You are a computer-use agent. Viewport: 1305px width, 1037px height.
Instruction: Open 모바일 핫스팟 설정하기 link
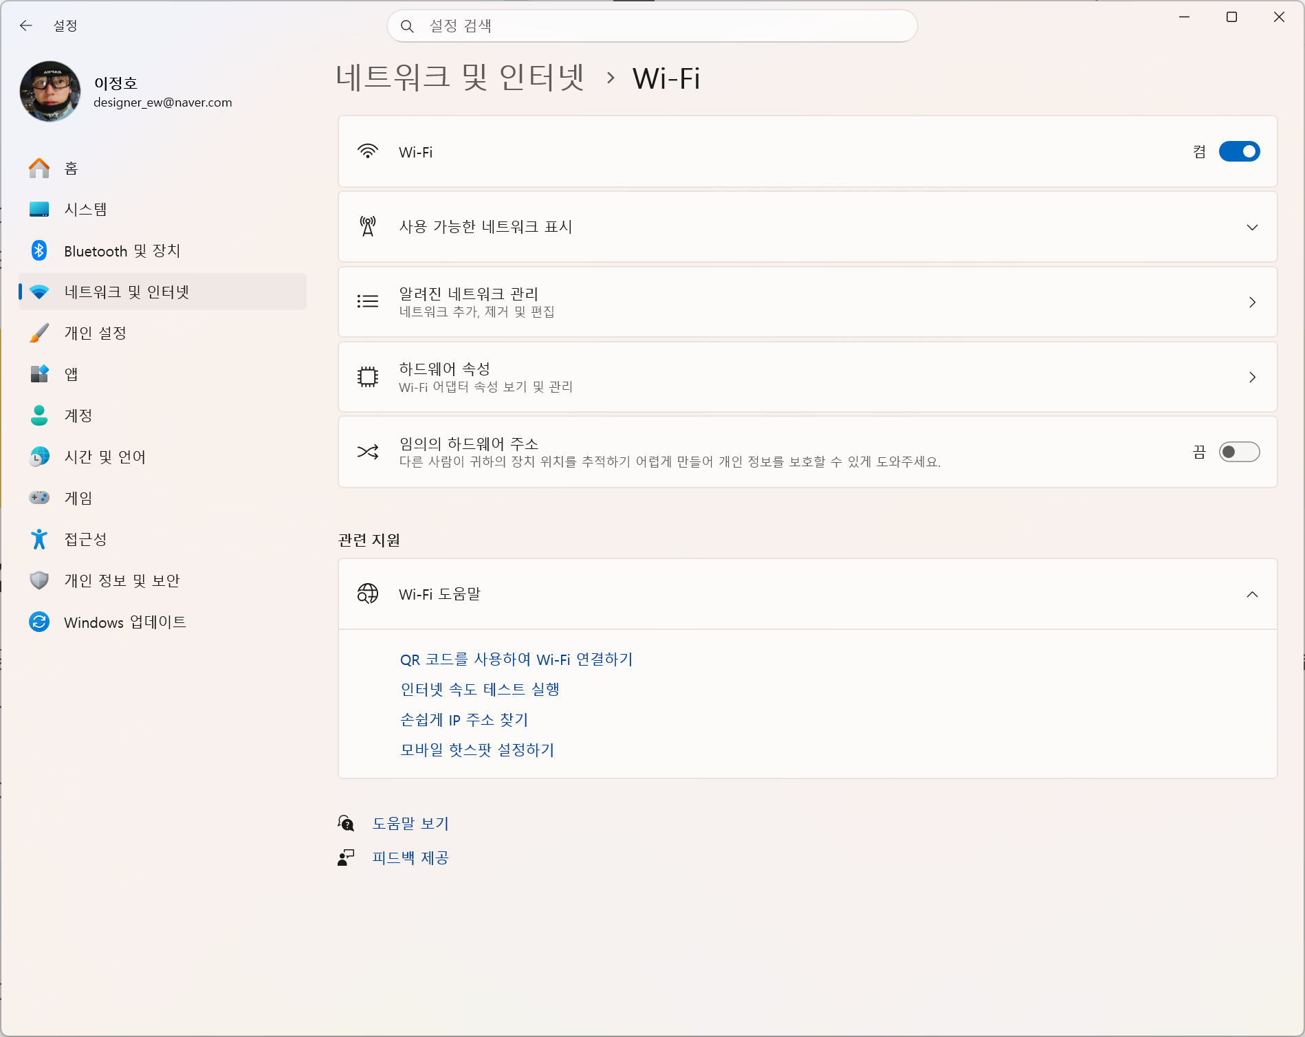[477, 750]
